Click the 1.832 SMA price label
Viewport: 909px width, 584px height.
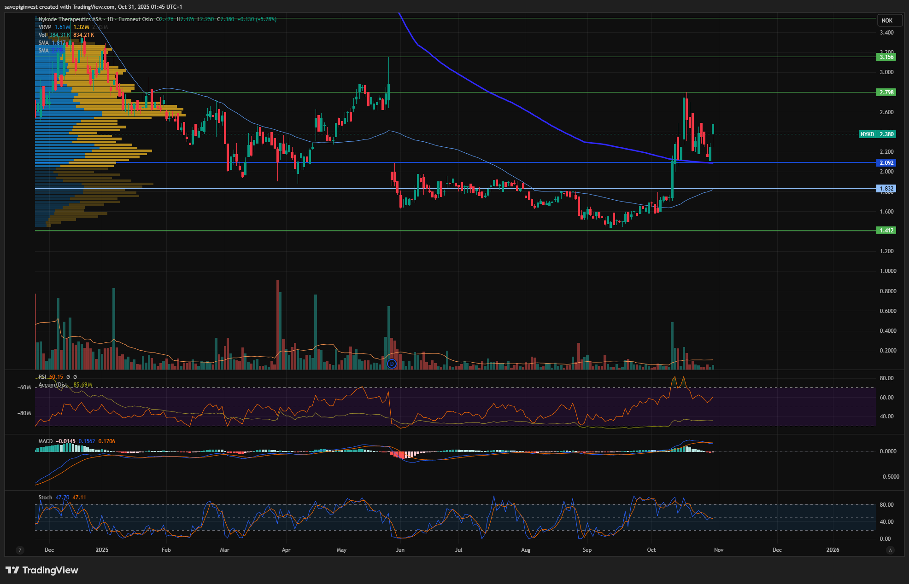click(886, 189)
